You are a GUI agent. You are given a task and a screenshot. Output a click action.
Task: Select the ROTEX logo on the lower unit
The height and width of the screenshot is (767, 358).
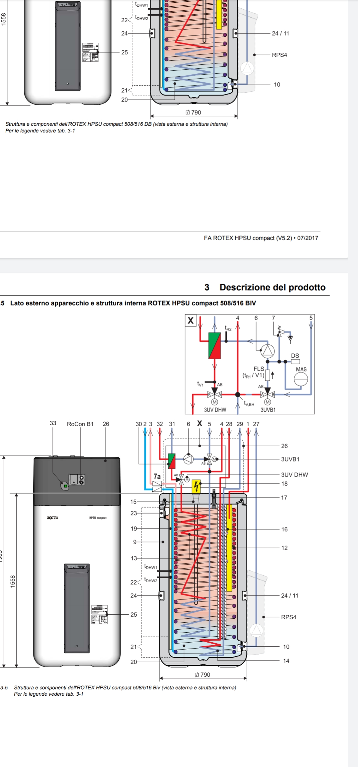[52, 518]
